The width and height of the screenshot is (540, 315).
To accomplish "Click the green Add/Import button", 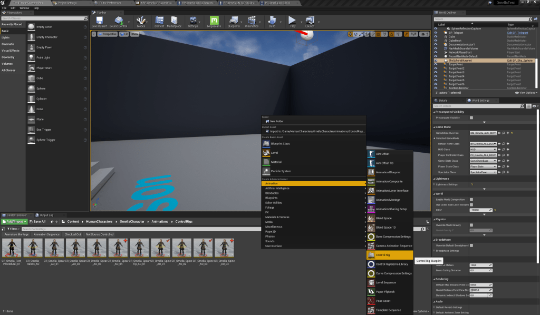I will pos(15,222).
